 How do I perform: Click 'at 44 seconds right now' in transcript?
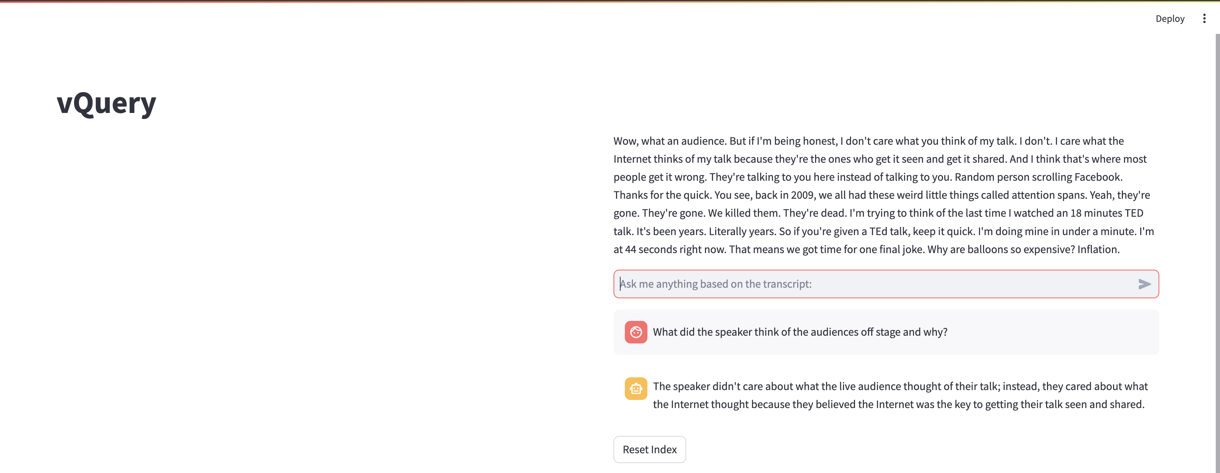click(x=669, y=250)
